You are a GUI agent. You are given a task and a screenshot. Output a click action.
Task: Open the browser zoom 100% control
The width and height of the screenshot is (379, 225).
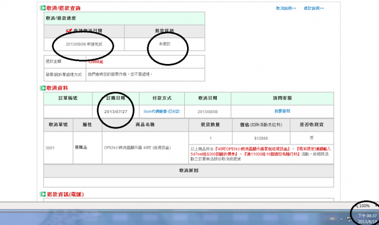364,206
